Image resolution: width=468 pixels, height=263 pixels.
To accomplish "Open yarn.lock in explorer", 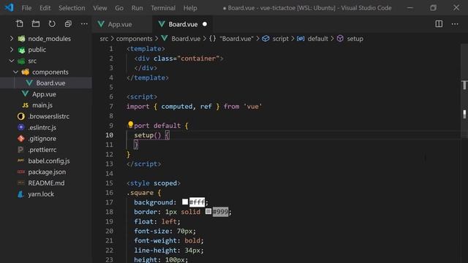I will (41, 194).
